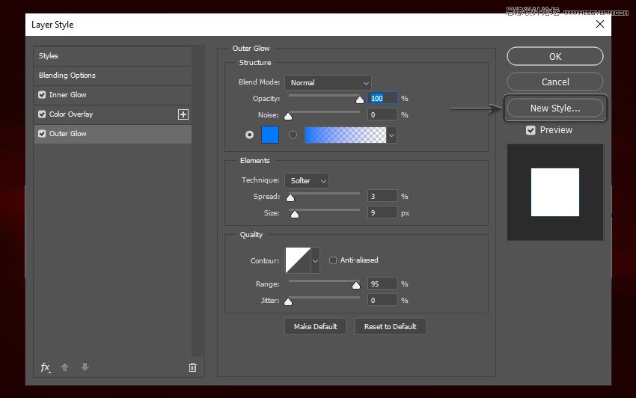636x398 pixels.
Task: Click the fx add effect icon
Action: 46,367
